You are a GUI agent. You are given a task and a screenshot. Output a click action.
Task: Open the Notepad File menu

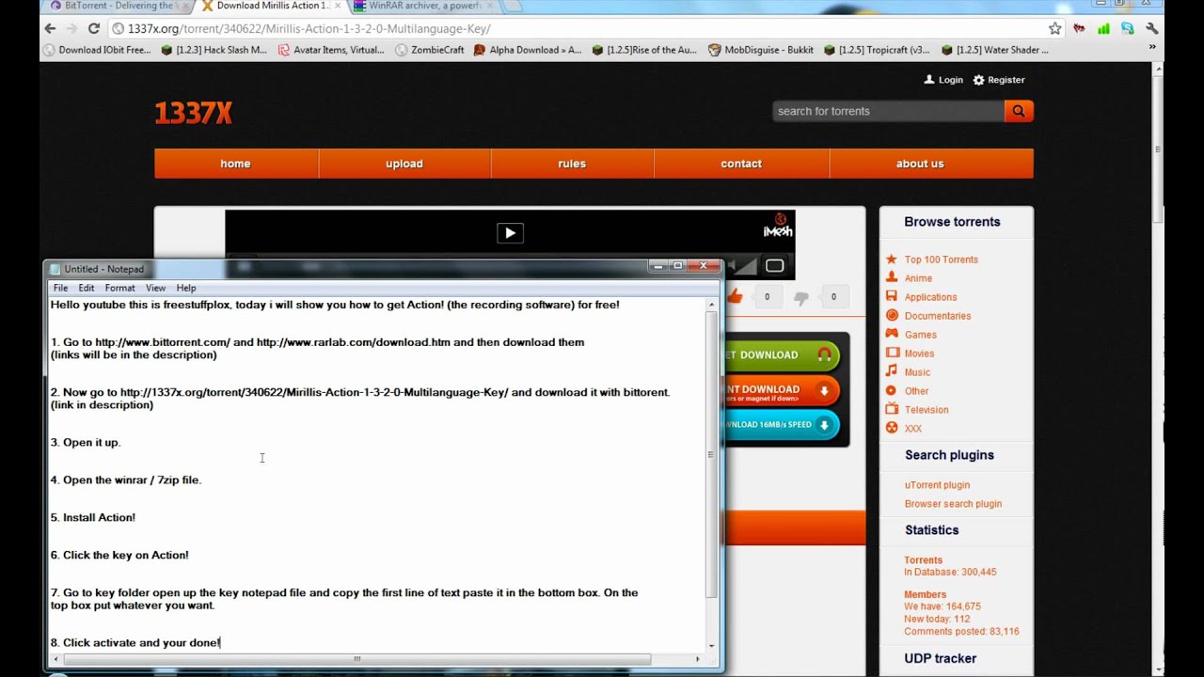point(60,288)
